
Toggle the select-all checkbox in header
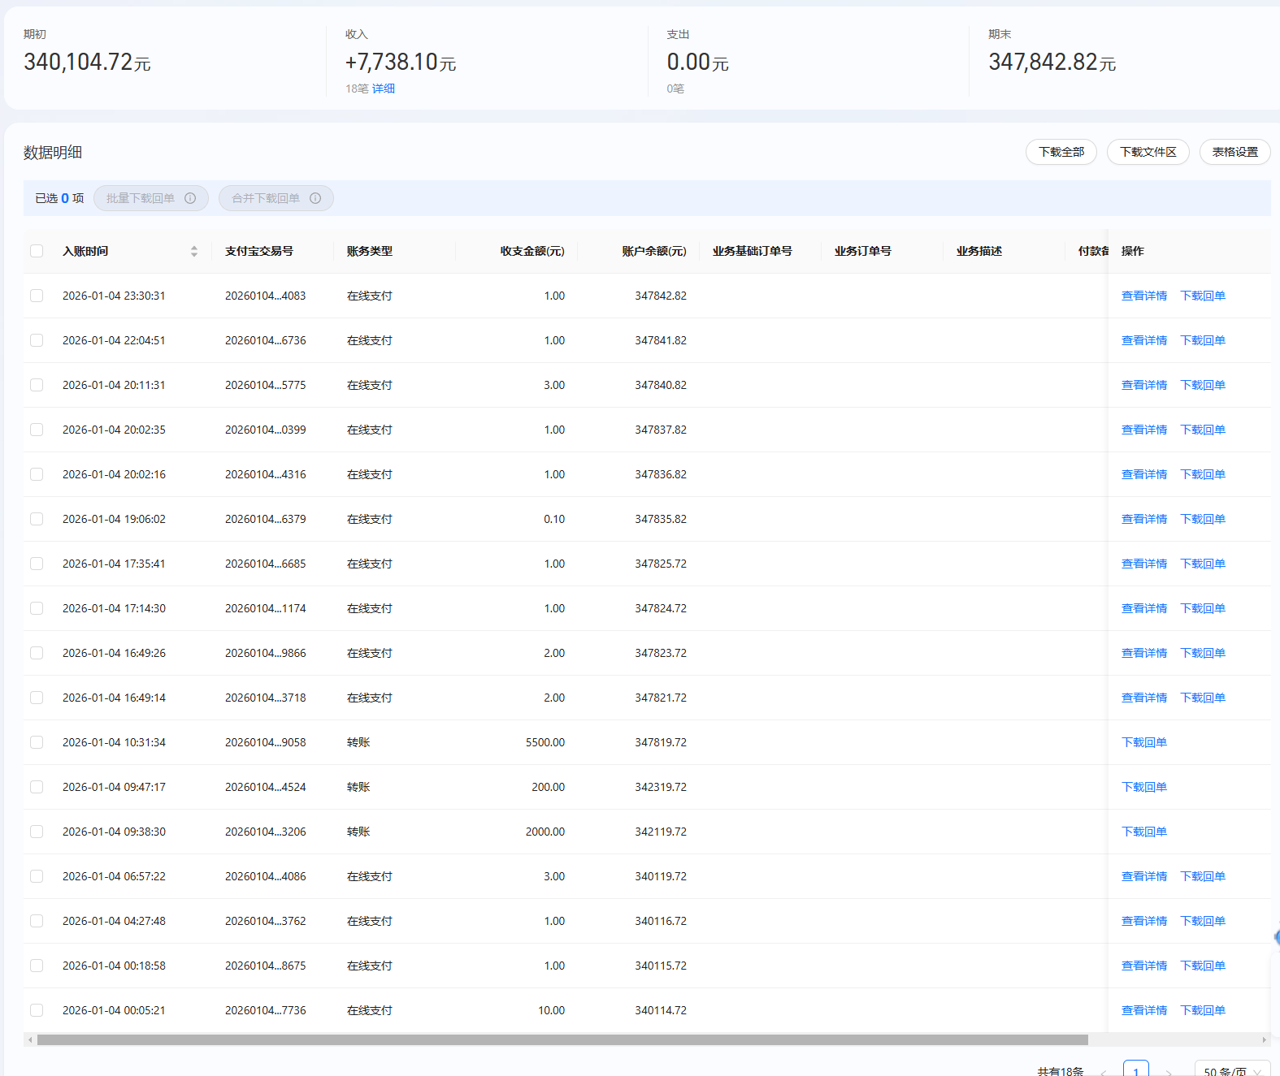coord(37,251)
